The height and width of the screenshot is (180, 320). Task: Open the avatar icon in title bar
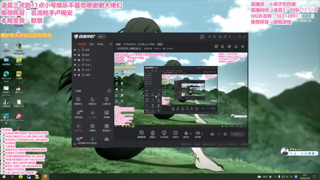click(202, 37)
